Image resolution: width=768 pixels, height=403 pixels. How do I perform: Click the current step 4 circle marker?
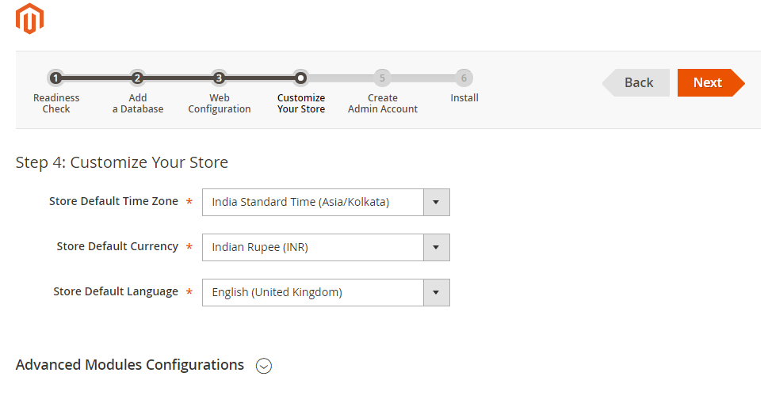coord(300,78)
